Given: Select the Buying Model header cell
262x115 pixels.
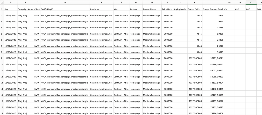Looking at the screenshot, I should 180,9.
